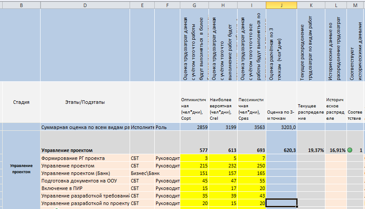The image size is (365, 209).
Task: Select yellow cell with value 39
Action: (223, 195)
